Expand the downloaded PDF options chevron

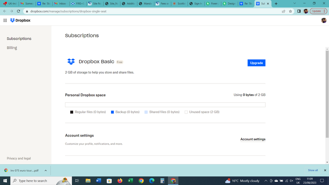[46, 171]
